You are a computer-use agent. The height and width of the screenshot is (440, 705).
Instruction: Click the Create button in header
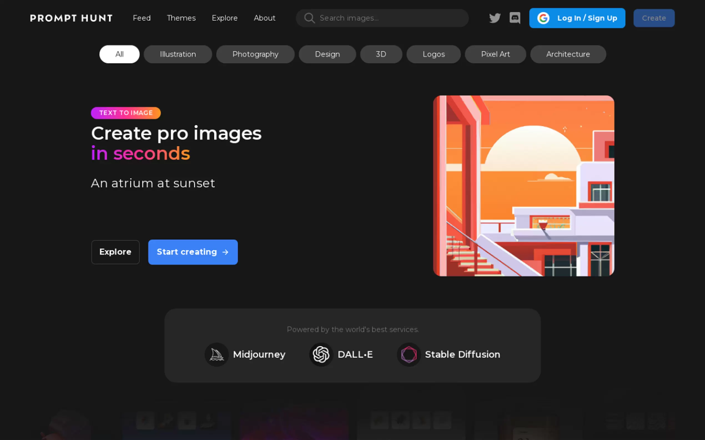coord(654,18)
